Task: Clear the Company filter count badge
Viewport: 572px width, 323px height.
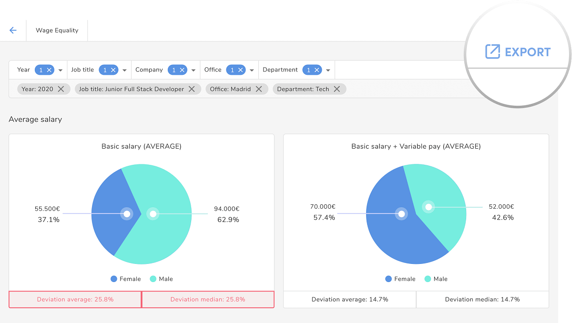Action: (182, 70)
